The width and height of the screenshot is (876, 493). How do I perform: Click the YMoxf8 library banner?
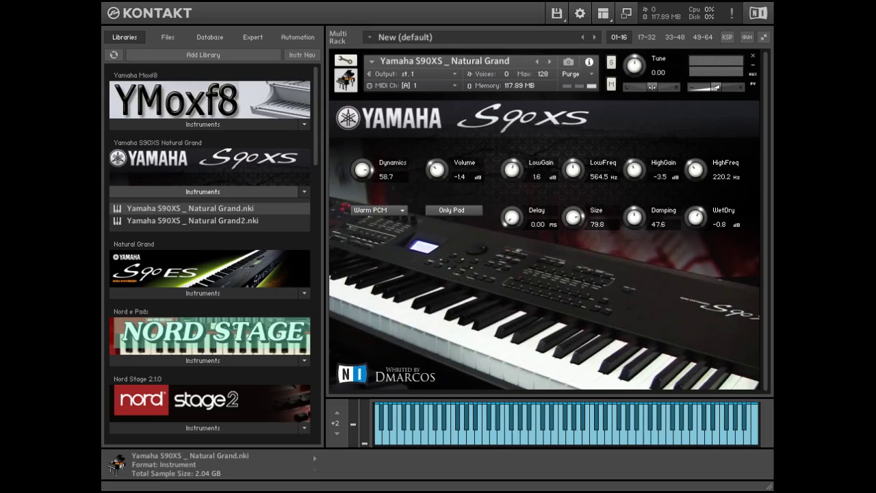(x=209, y=100)
